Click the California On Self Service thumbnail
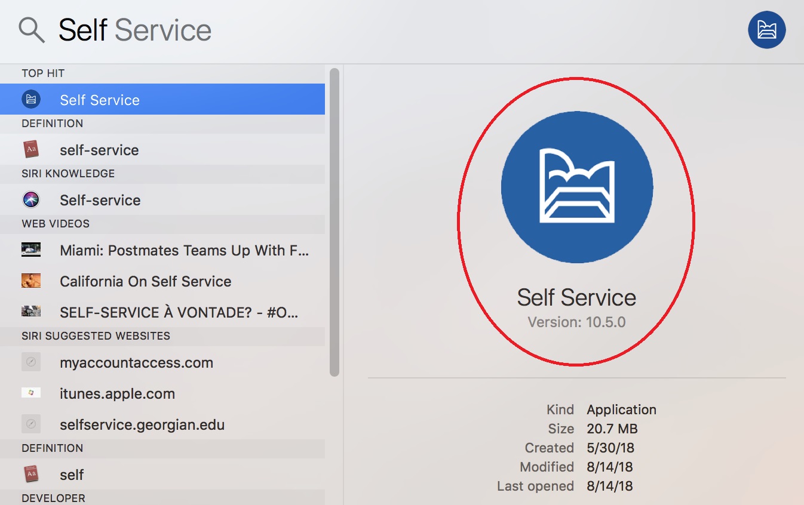The width and height of the screenshot is (804, 505). click(31, 281)
